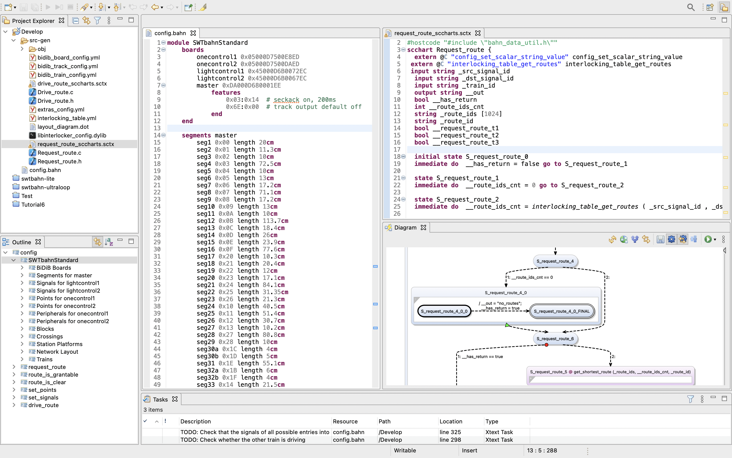Open Tasks view menu dots
This screenshot has width=732, height=458.
click(702, 399)
